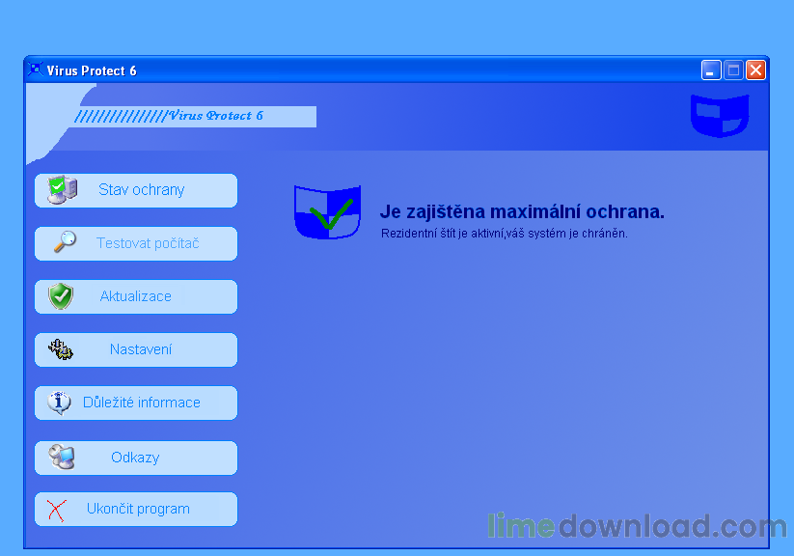
Task: Click the networked computers icon beside Odkazy
Action: pos(60,458)
